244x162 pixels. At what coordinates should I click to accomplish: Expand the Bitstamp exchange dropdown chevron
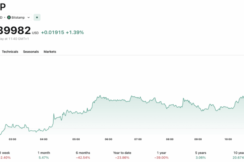click(28, 17)
